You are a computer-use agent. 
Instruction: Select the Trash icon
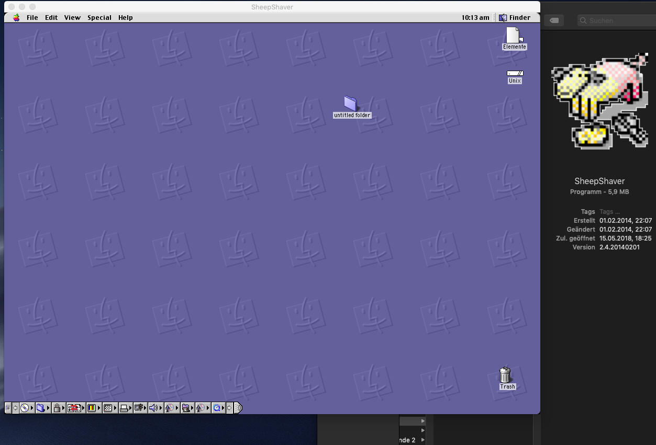[506, 379]
